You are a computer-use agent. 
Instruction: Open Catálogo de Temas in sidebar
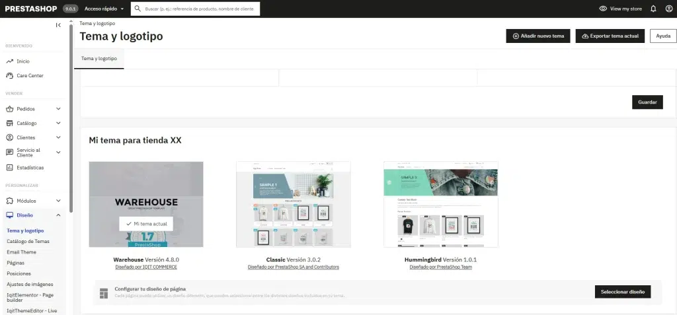click(x=28, y=241)
